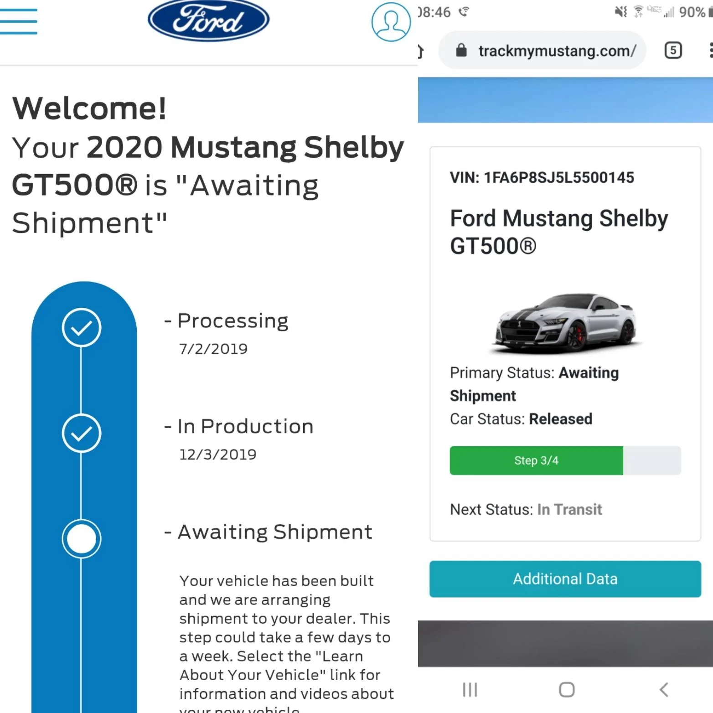Select the Processing step checkmark circle
Image resolution: width=713 pixels, height=713 pixels.
(x=81, y=327)
